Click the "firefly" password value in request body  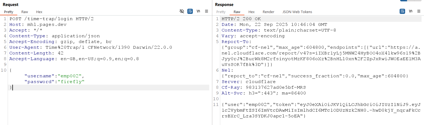71,82
